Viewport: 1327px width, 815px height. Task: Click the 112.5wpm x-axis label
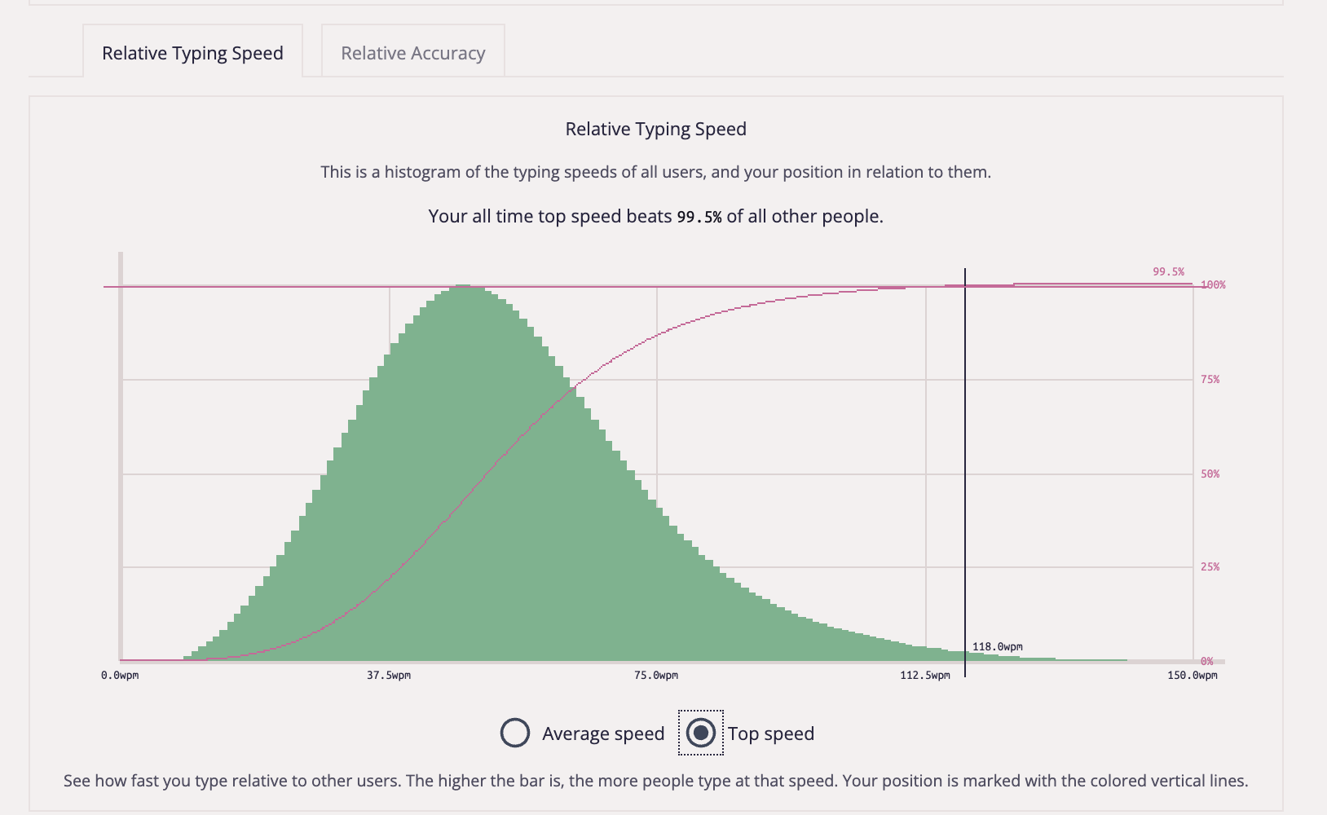(925, 676)
